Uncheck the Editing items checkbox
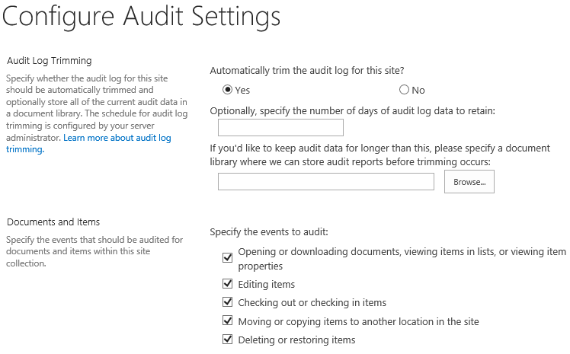Viewport: 570px width, 354px height. tap(228, 283)
